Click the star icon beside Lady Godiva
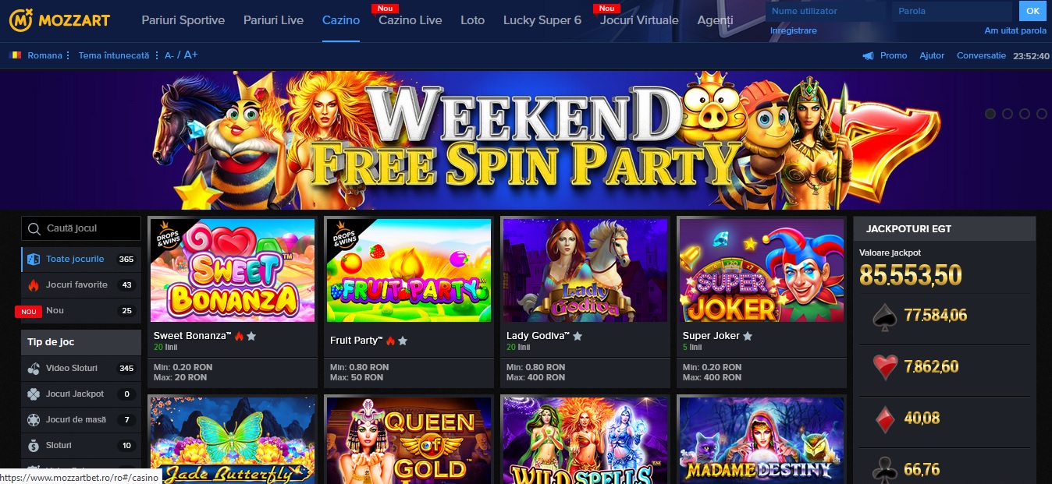1052x484 pixels. pyautogui.click(x=578, y=337)
